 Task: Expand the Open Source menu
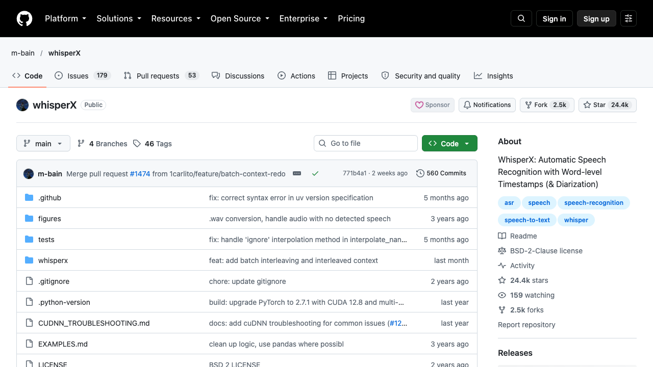240,18
